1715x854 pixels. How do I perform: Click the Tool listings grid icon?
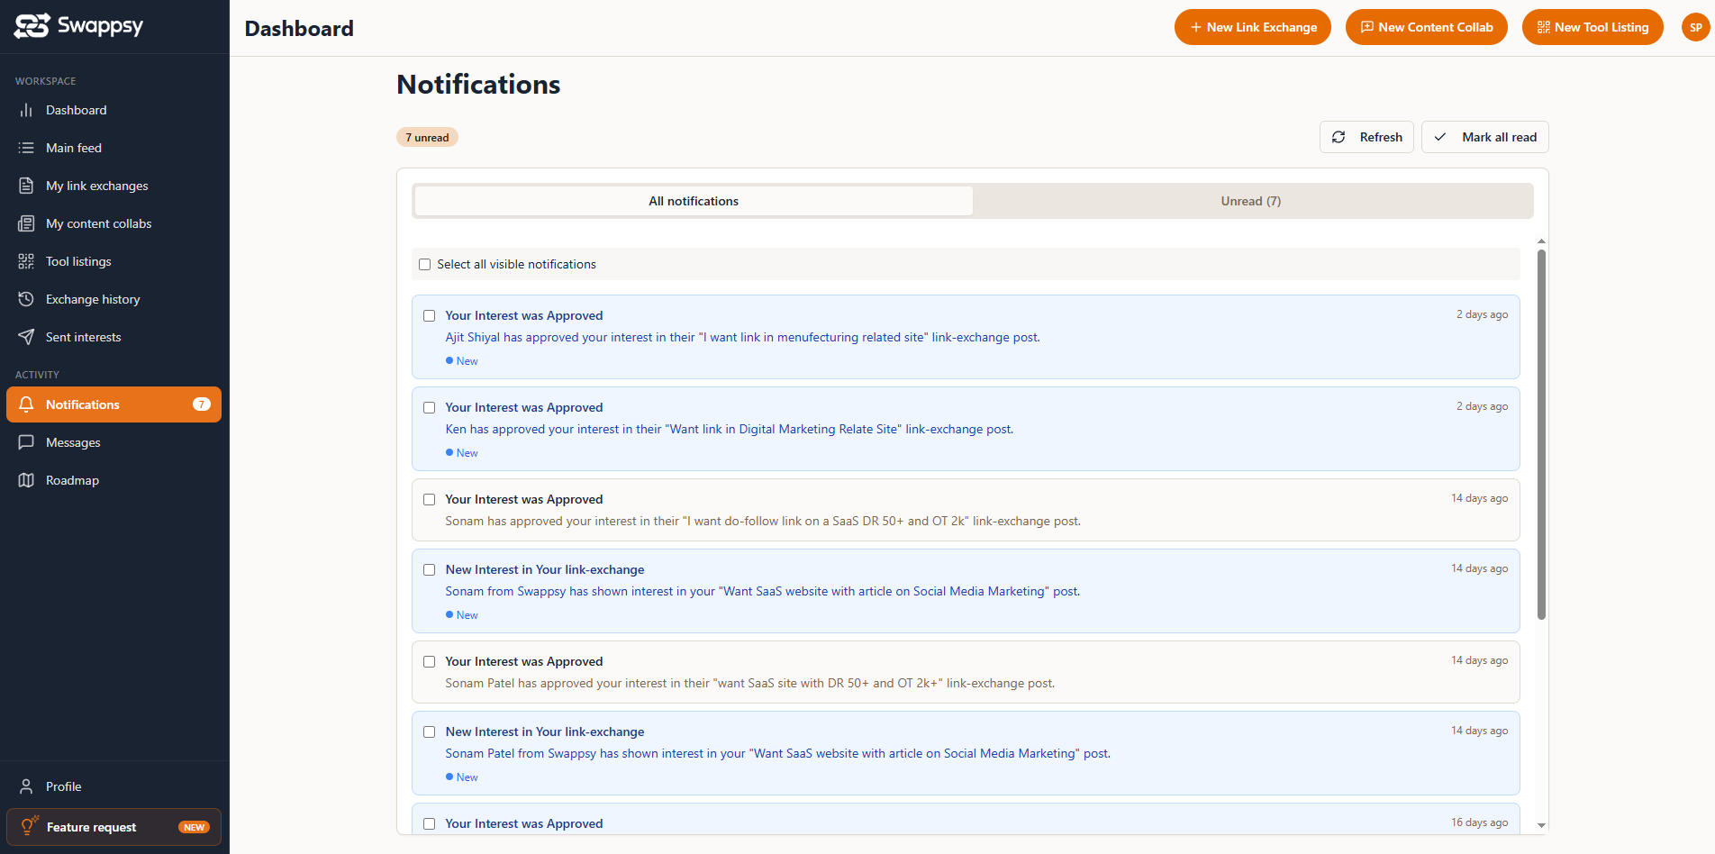pyautogui.click(x=26, y=261)
